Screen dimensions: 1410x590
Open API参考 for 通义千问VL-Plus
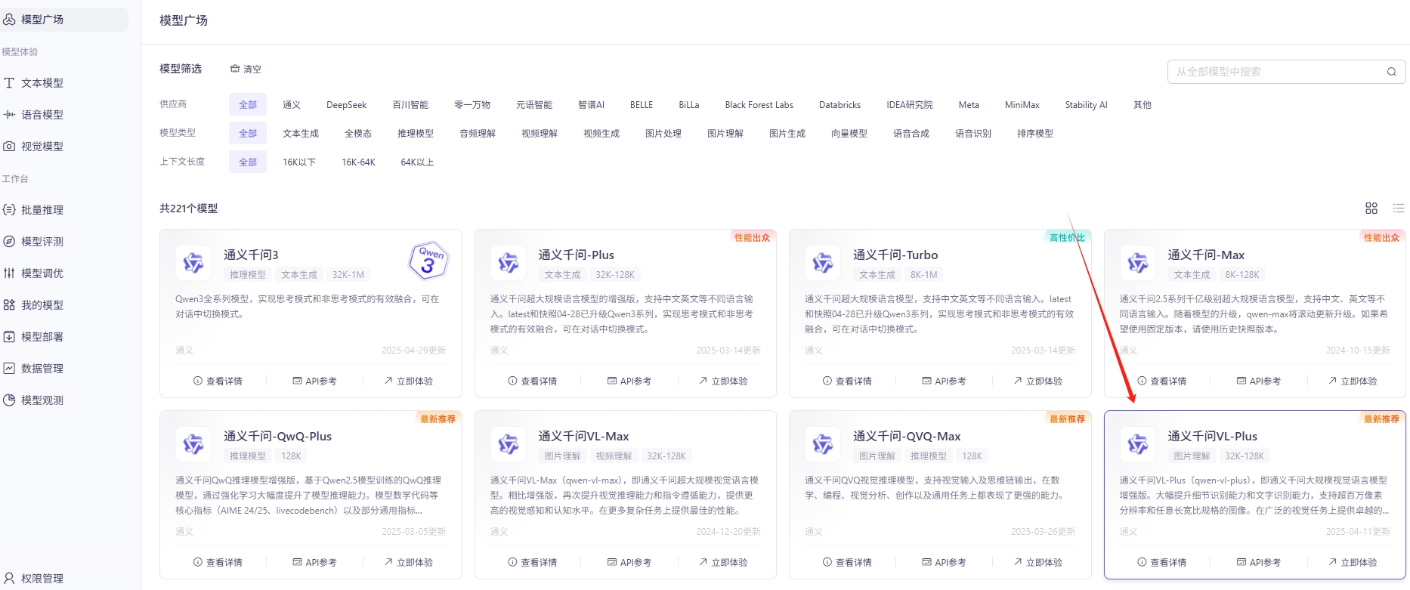pos(1259,563)
